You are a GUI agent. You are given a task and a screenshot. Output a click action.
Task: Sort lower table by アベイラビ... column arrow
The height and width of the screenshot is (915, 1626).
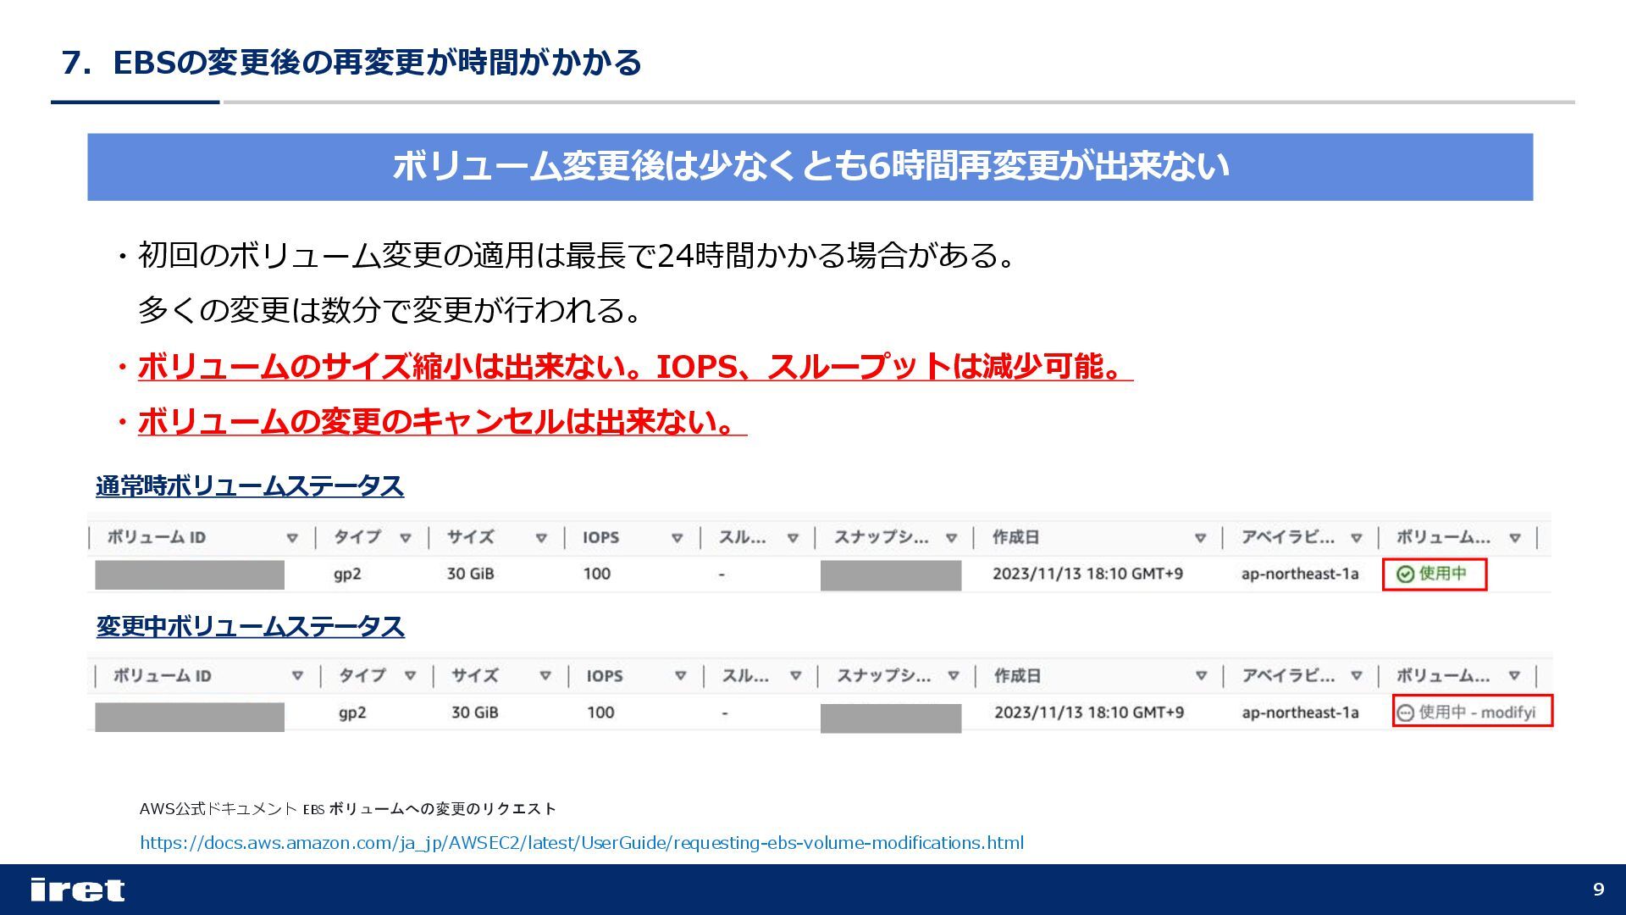point(1357,676)
